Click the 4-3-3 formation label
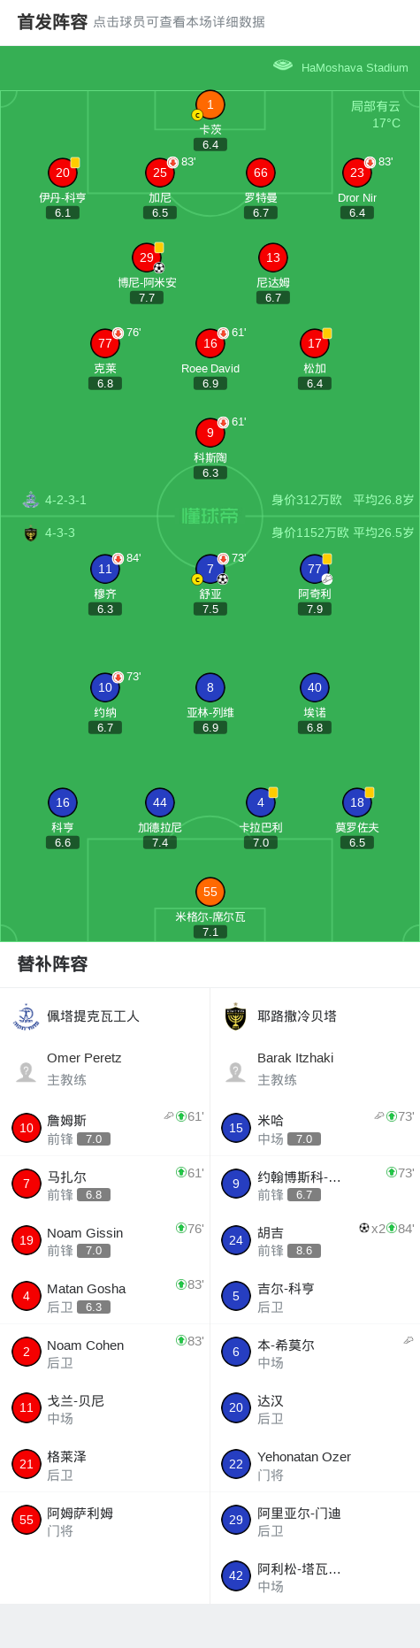Screen dimensions: 420x1648 [60, 533]
